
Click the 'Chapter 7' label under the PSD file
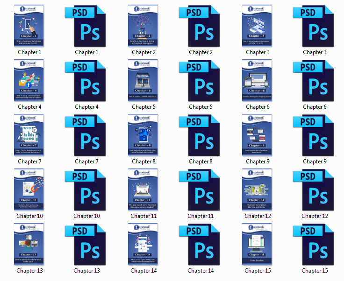(x=86, y=162)
